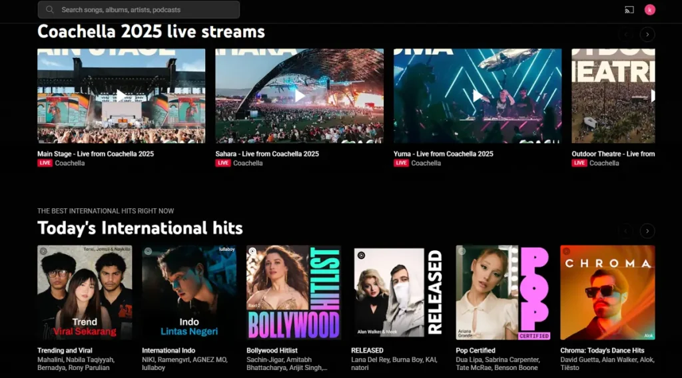The height and width of the screenshot is (378, 682).
Task: Click 'Mahalini, Nabila Taqiyyah' artist text
Action: click(76, 360)
